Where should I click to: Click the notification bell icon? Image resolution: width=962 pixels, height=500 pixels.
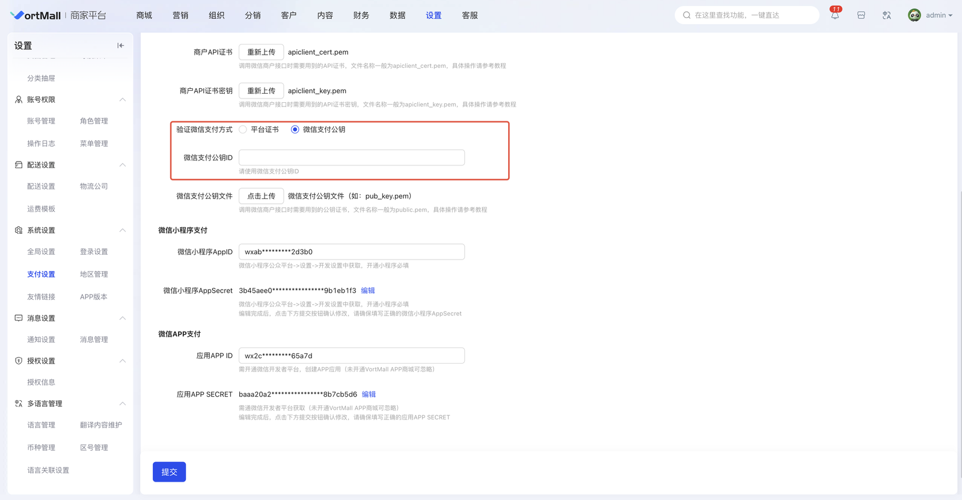[x=835, y=16]
